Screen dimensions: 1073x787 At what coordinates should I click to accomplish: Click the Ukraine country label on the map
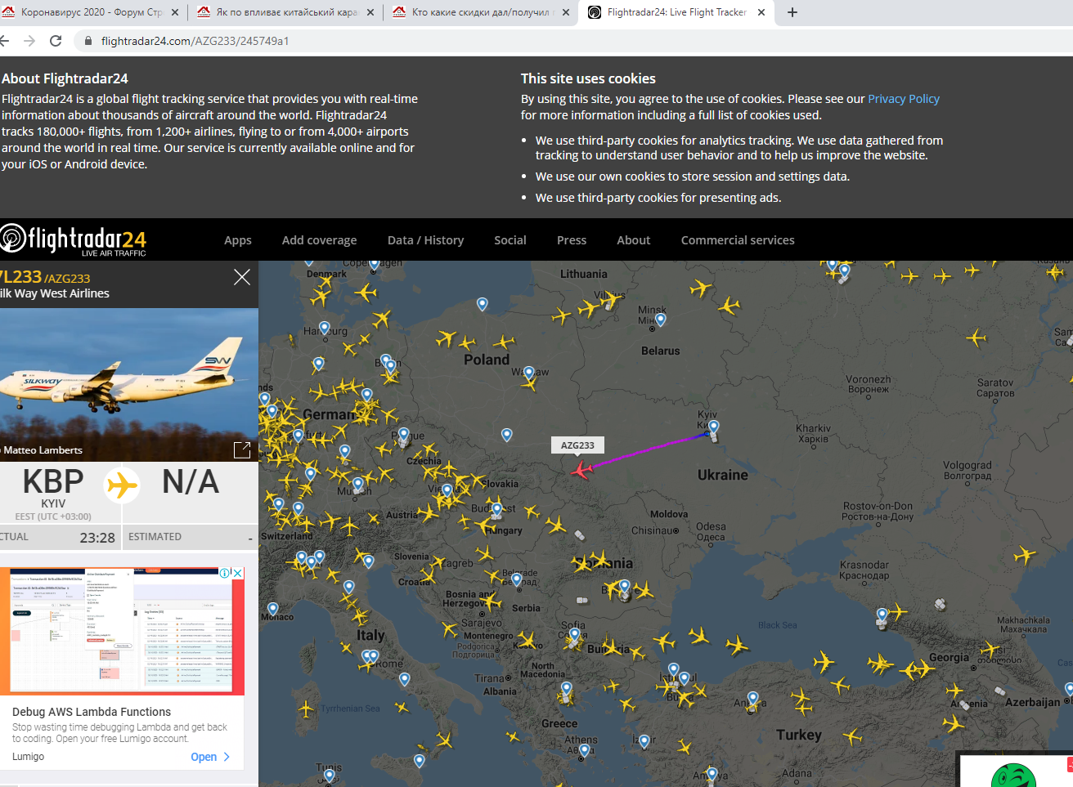(723, 475)
